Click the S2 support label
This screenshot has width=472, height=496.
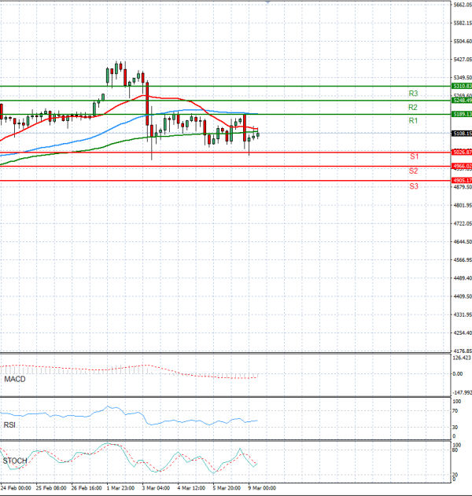[413, 171]
